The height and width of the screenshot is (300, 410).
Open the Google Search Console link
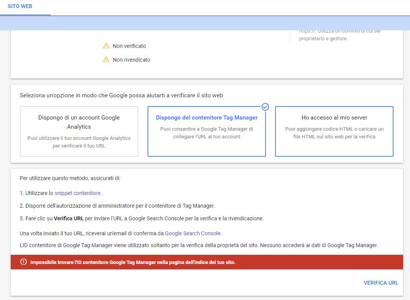(x=193, y=233)
